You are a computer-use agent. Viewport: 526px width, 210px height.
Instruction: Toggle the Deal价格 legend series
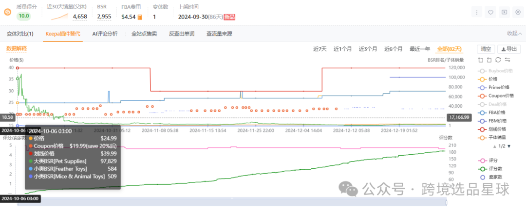[x=492, y=104]
